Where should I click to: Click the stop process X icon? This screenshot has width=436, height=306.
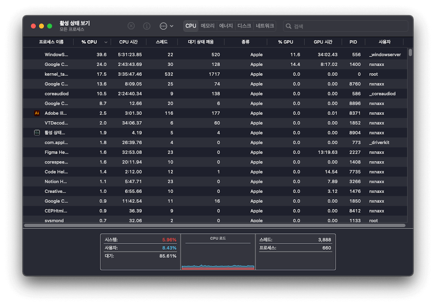(x=131, y=26)
